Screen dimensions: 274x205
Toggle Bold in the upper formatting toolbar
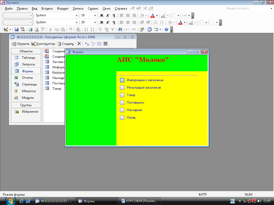coord(101,15)
